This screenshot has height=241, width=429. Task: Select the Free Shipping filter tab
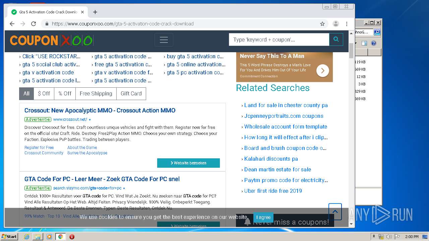pos(96,94)
